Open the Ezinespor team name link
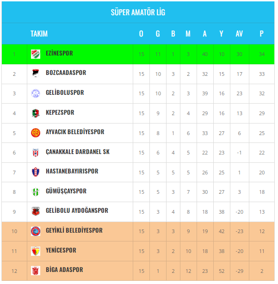This screenshot has width=278, height=284. [x=59, y=54]
